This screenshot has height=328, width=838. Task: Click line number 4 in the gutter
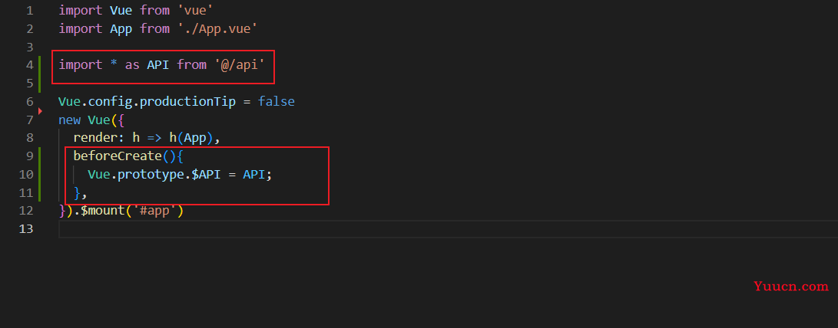[x=29, y=65]
